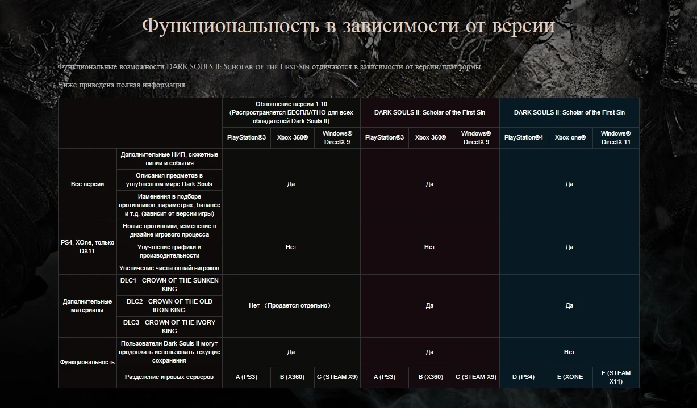Select the "Обновление версии 1.10" column header
Viewport: 697px width, 408px height.
[291, 112]
